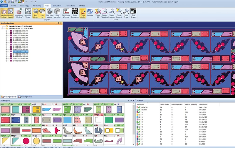Open Part Viewer panel options dropdown arrow
This screenshot has width=235, height=148.
pyautogui.click(x=129, y=101)
